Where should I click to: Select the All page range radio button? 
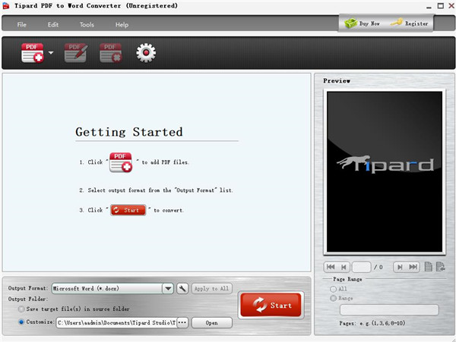tap(334, 289)
